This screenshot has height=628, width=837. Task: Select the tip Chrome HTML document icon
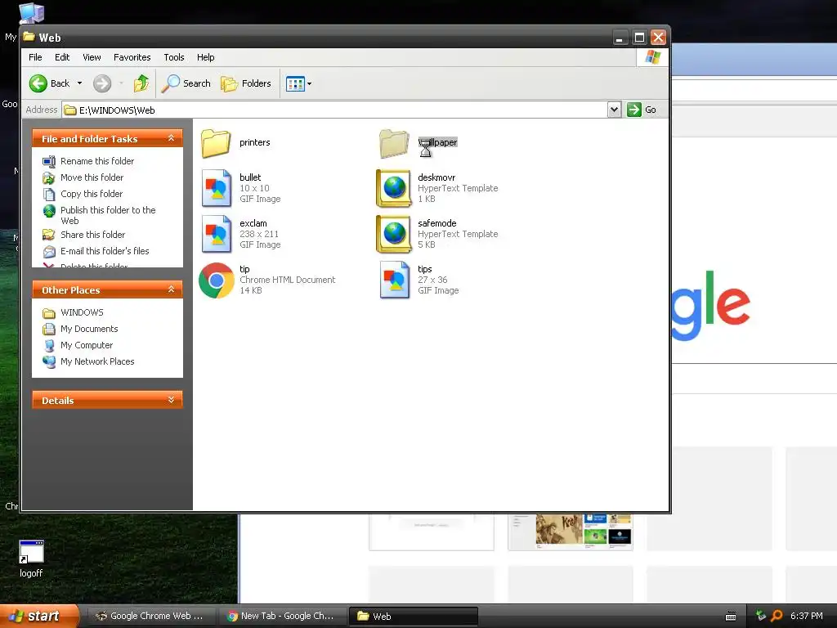[216, 280]
